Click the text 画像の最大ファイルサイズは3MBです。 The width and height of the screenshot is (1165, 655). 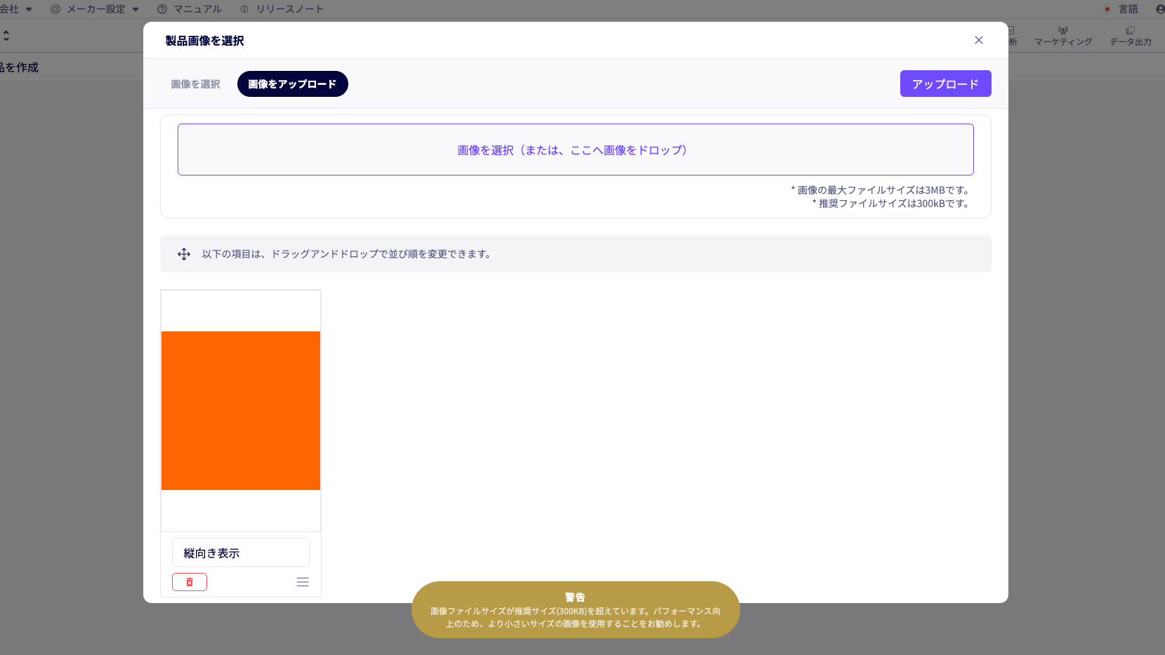click(x=885, y=190)
